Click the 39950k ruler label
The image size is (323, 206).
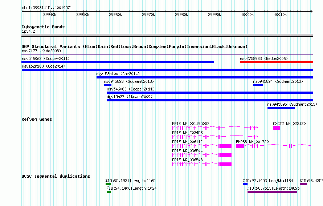(x=83, y=15)
